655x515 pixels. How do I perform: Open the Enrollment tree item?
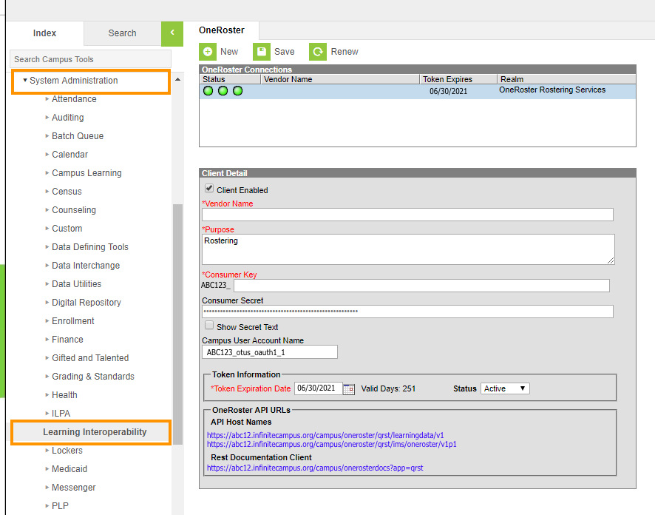tap(73, 321)
